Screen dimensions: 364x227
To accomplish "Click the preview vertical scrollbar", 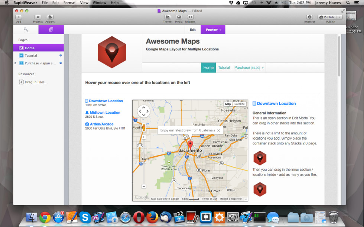I will point(339,56).
